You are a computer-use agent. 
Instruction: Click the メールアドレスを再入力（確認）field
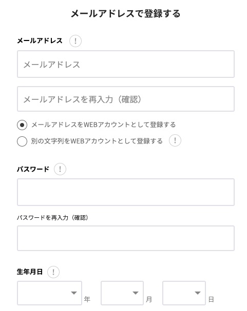(x=126, y=99)
